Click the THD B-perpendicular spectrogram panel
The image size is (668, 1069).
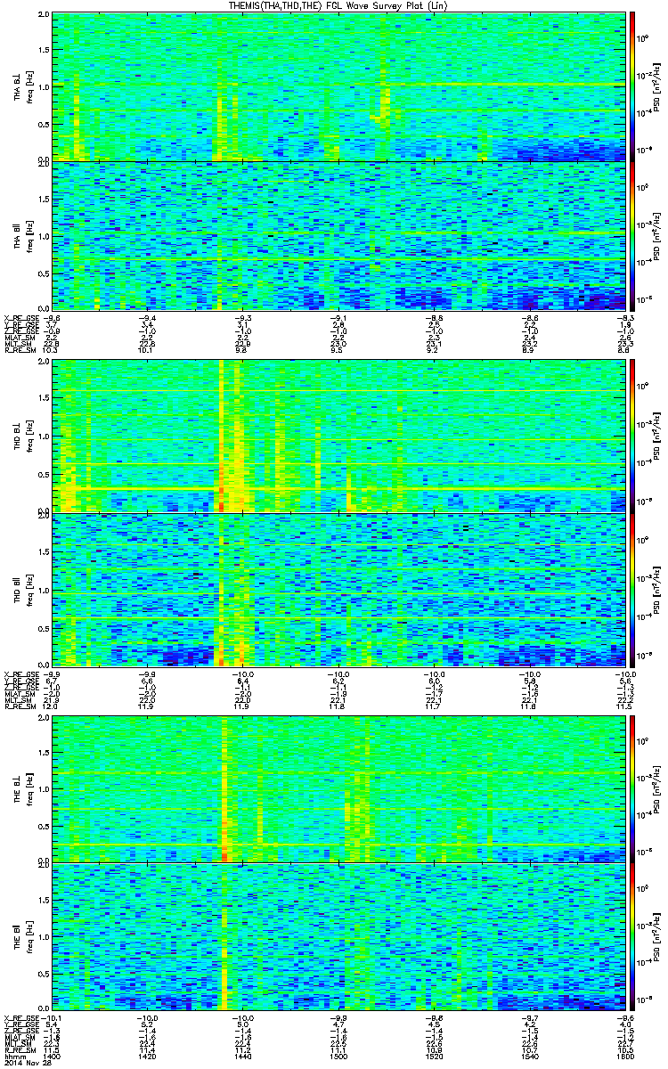coord(338,436)
